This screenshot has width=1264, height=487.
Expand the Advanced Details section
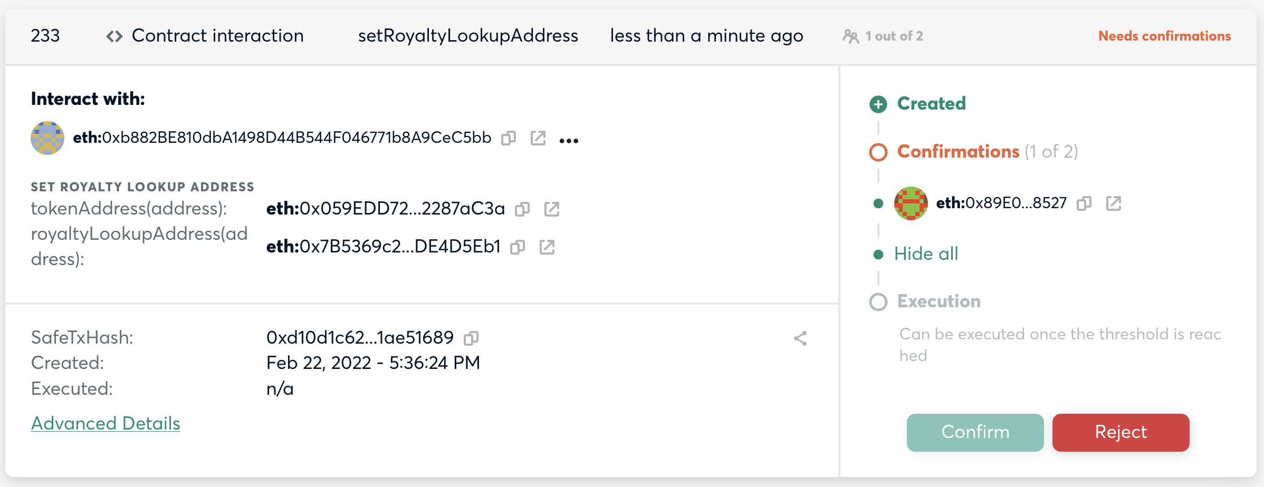pyautogui.click(x=106, y=423)
